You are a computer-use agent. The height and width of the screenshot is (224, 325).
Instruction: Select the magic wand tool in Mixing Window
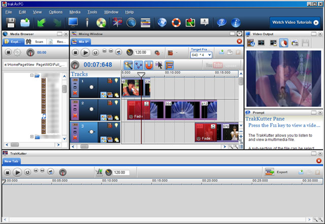[128, 65]
